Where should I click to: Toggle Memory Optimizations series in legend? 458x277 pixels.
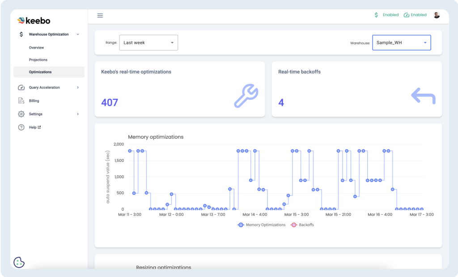pos(262,225)
